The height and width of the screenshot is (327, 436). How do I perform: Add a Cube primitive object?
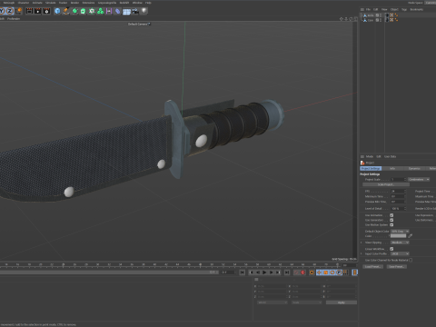point(57,11)
